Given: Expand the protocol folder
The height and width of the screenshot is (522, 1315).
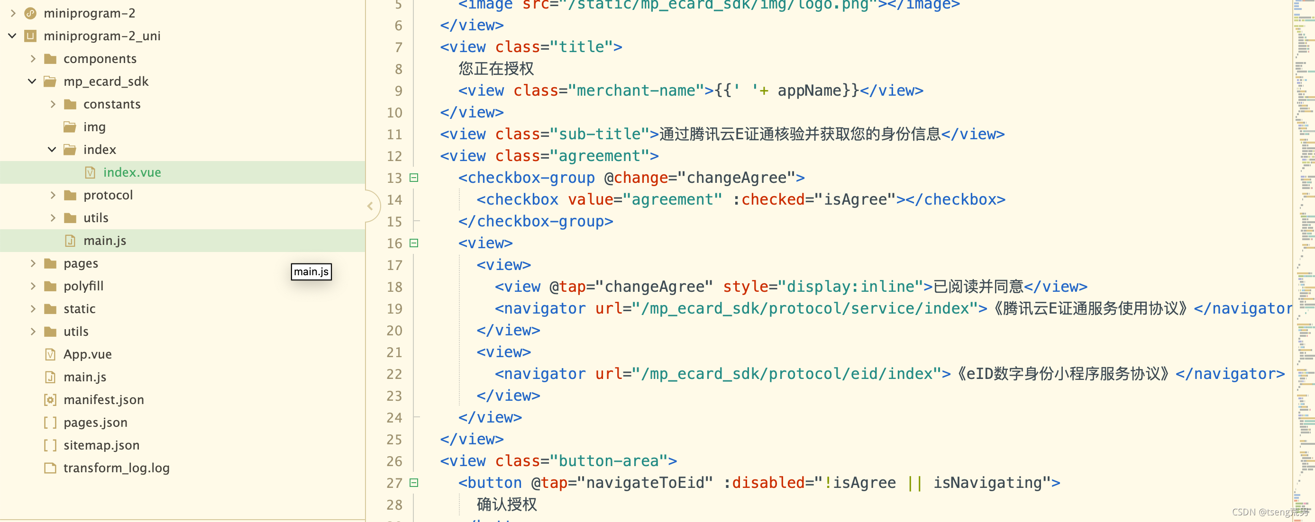Looking at the screenshot, I should tap(53, 195).
